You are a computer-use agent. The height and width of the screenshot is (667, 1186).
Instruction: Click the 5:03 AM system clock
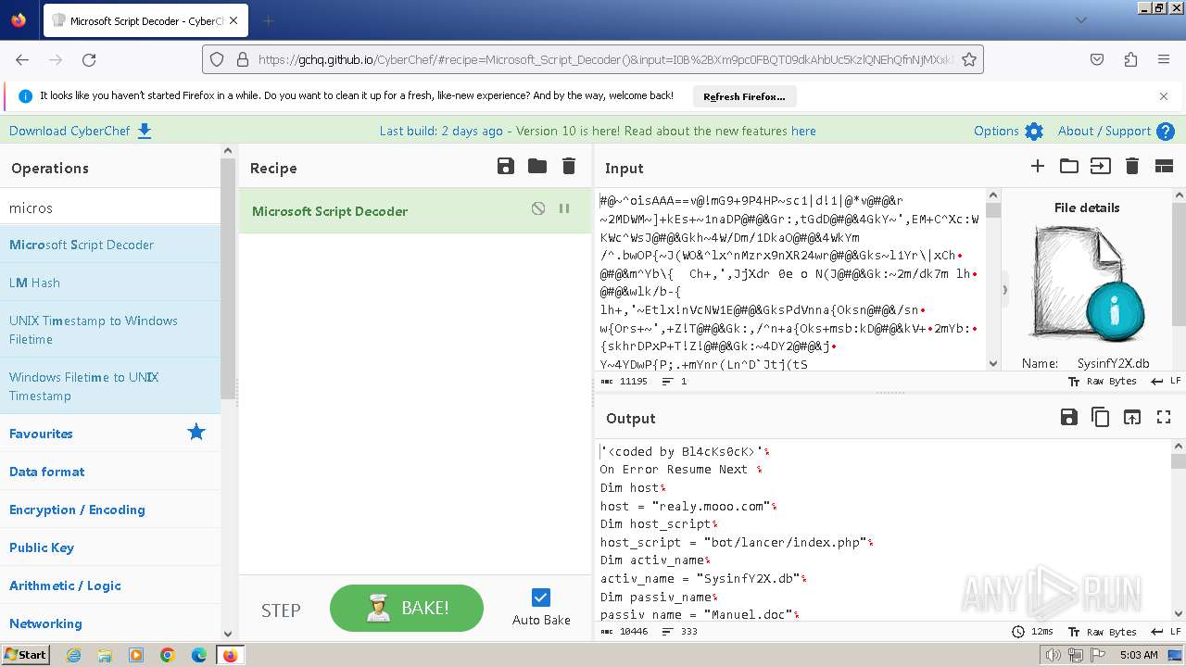click(1139, 655)
